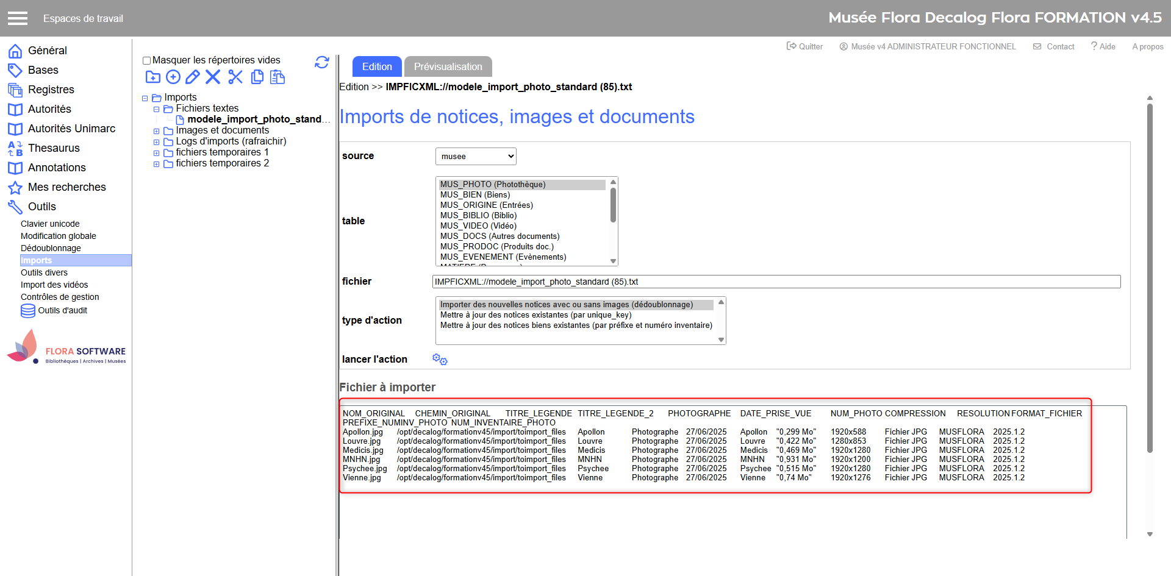Open the source dropdown showing musee
Image resolution: width=1171 pixels, height=576 pixels.
click(x=476, y=157)
